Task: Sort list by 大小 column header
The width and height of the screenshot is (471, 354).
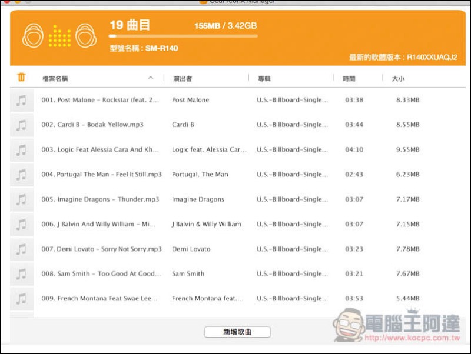Action: point(398,78)
